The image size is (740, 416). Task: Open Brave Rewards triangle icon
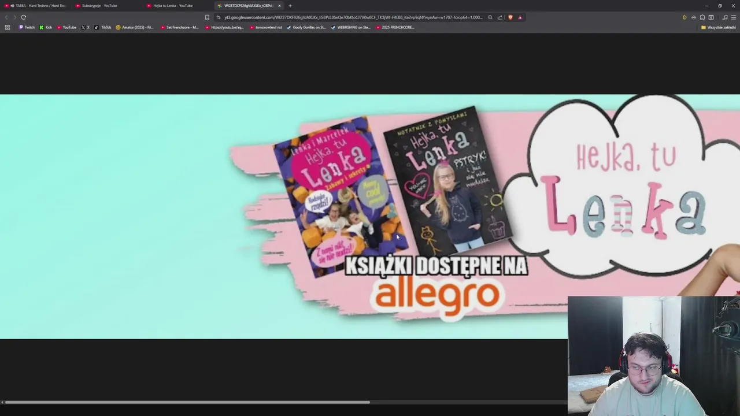click(x=520, y=17)
